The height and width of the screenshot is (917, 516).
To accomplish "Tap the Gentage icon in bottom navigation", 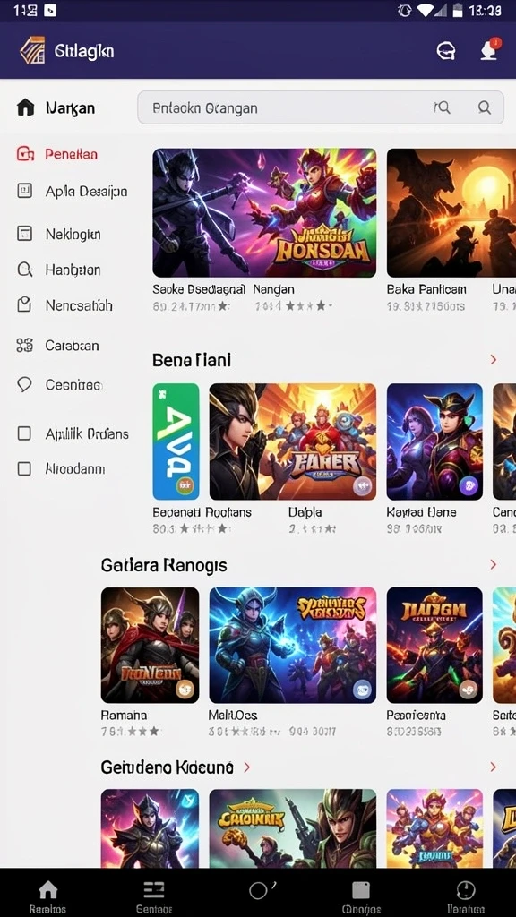I will (x=154, y=889).
